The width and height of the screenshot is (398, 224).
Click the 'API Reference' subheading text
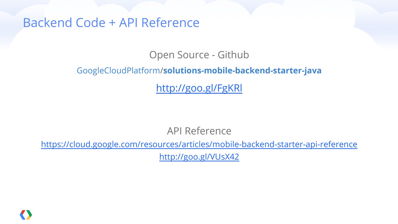pos(199,131)
